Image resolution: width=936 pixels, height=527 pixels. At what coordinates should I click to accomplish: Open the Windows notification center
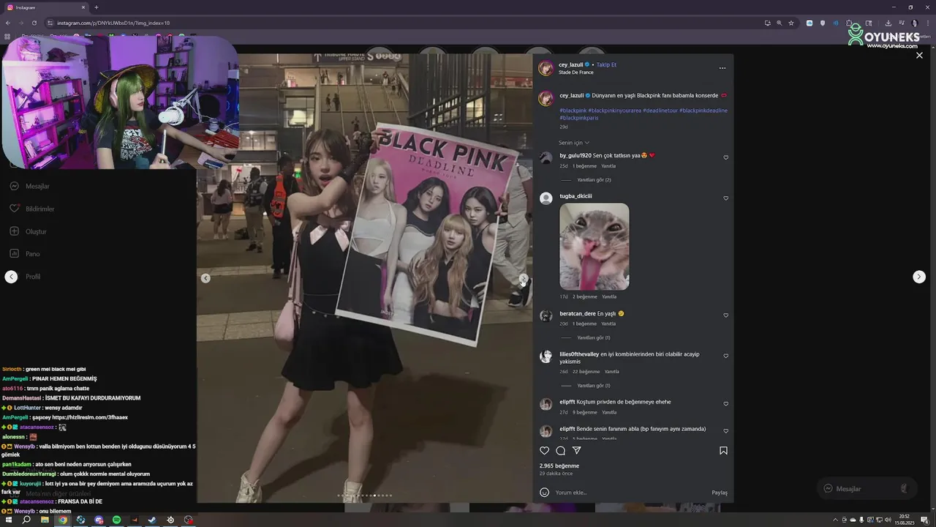[x=926, y=520]
